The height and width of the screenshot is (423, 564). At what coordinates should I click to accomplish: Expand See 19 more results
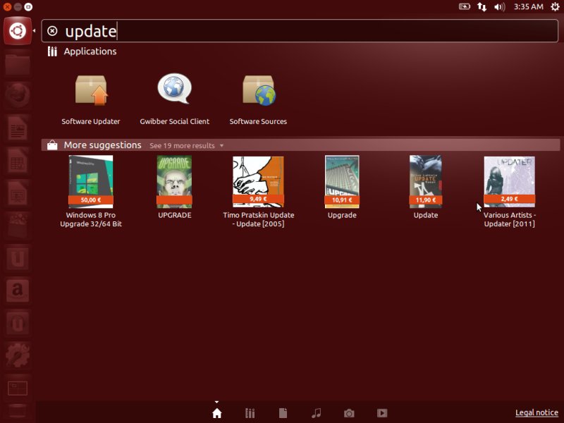186,146
